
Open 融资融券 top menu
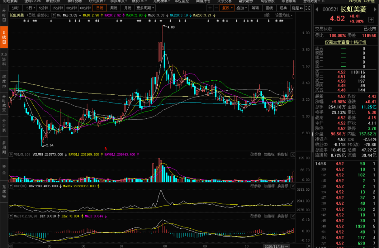click(x=246, y=1)
